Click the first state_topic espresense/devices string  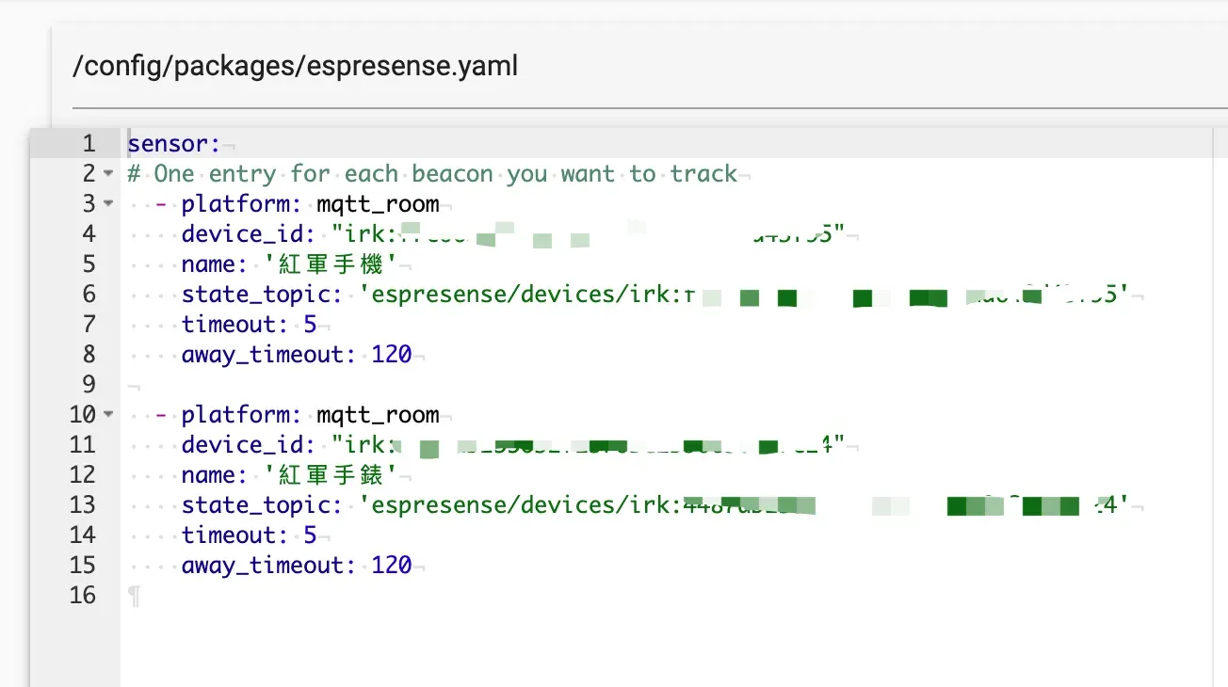[744, 295]
